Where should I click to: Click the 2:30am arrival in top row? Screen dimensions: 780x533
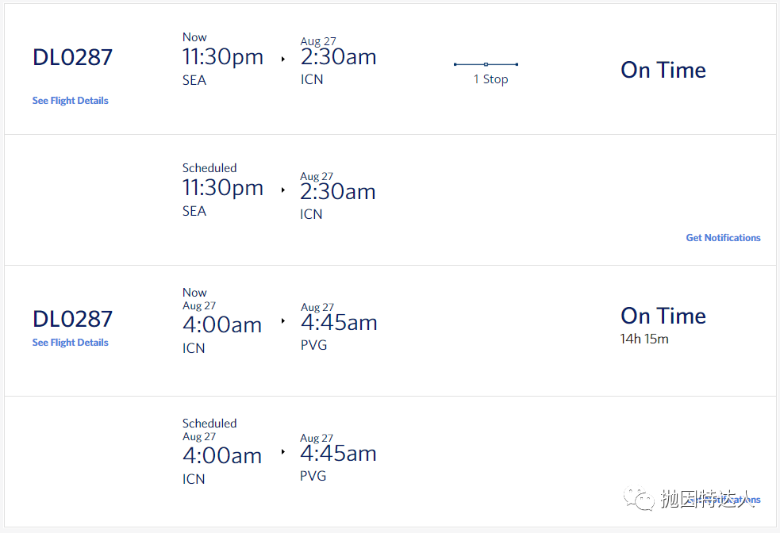pyautogui.click(x=338, y=57)
